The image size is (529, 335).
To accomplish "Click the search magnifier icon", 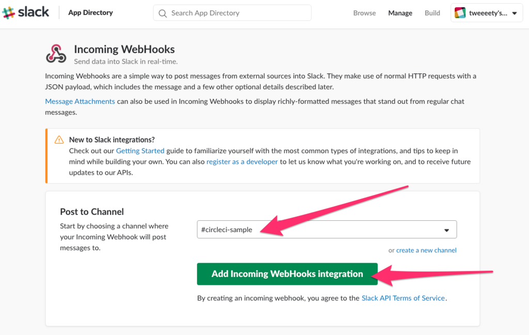I will [x=163, y=13].
